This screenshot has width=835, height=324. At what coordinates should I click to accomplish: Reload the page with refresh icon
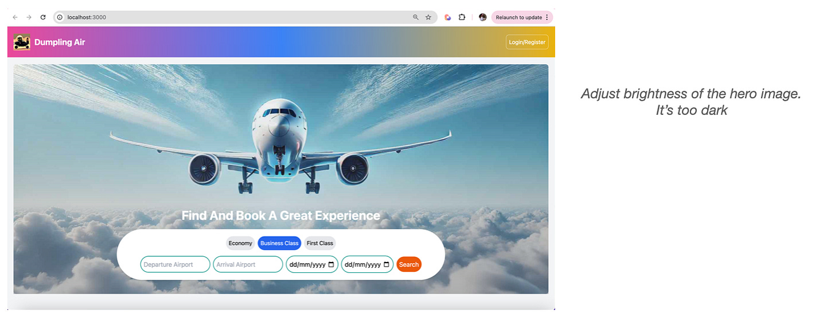click(43, 17)
